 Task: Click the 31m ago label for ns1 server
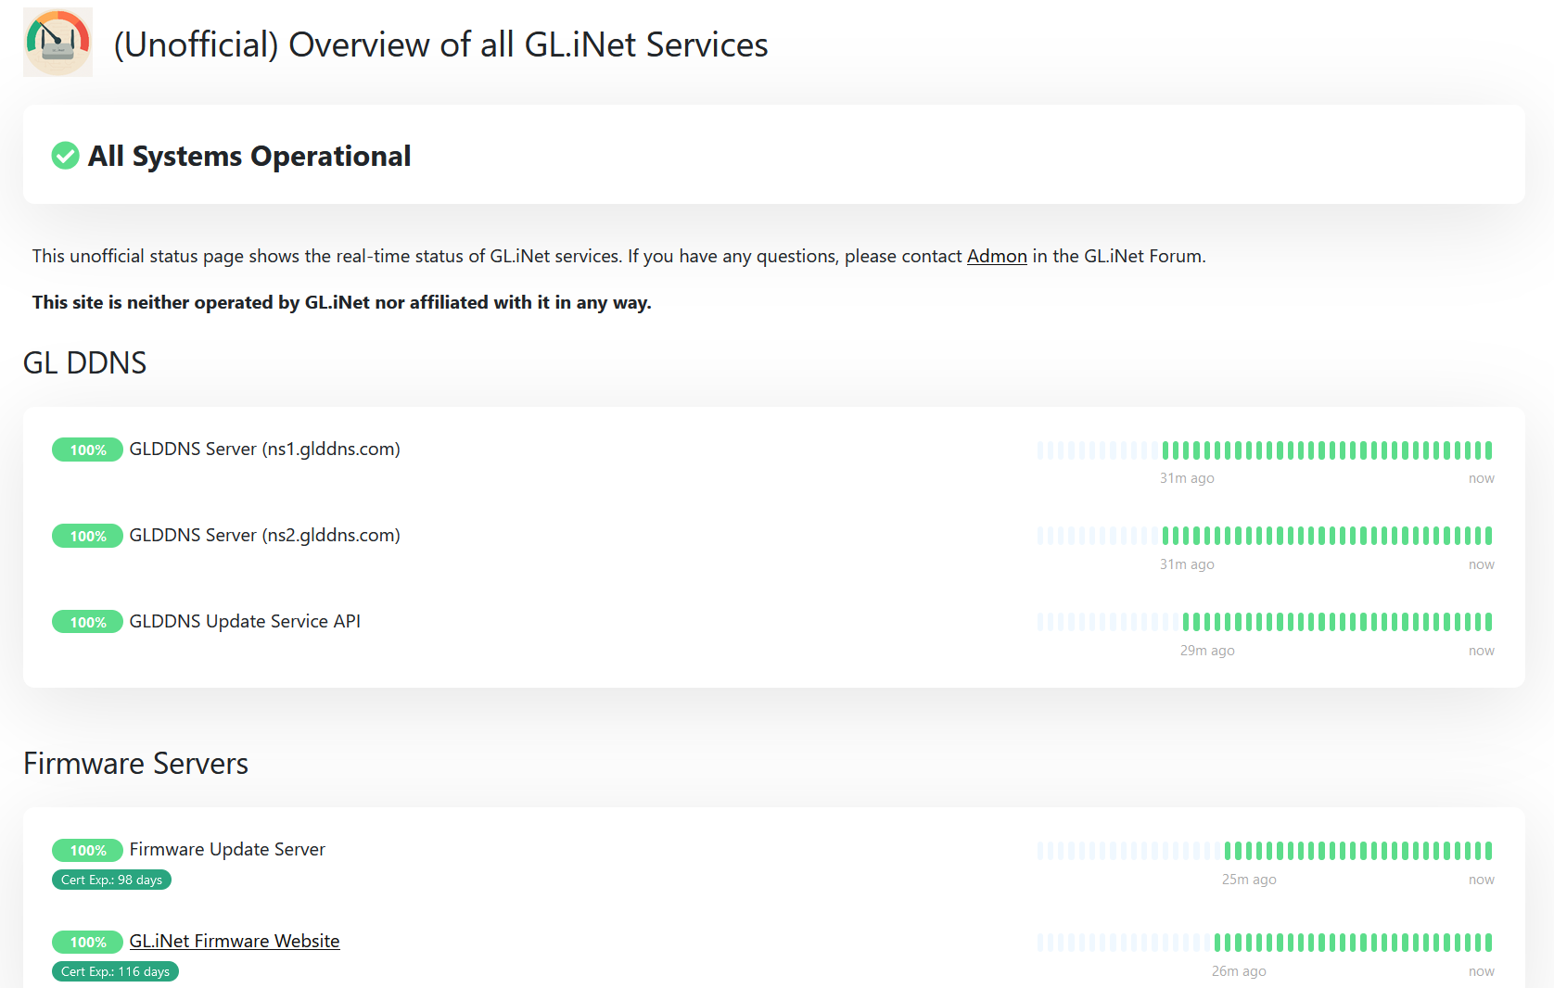point(1187,478)
